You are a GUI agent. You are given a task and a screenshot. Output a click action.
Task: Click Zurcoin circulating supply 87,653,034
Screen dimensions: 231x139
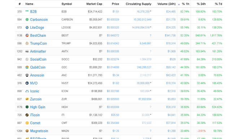point(145,99)
